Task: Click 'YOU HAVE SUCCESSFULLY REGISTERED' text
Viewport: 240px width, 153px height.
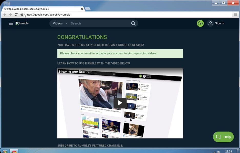Action: 101,45
